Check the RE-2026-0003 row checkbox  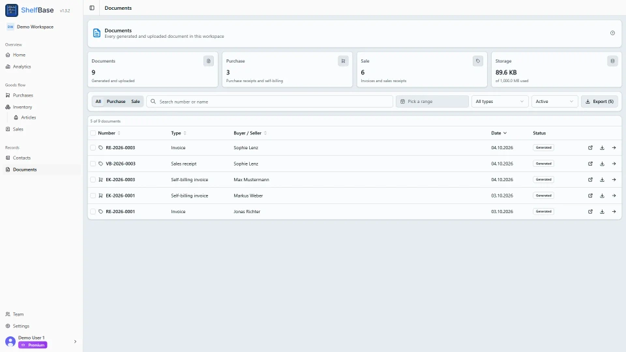tap(93, 148)
